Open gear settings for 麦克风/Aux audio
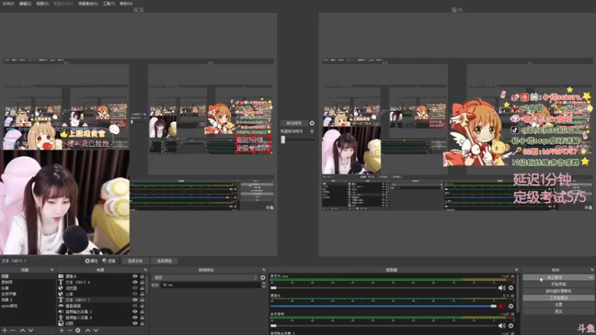 (511, 288)
